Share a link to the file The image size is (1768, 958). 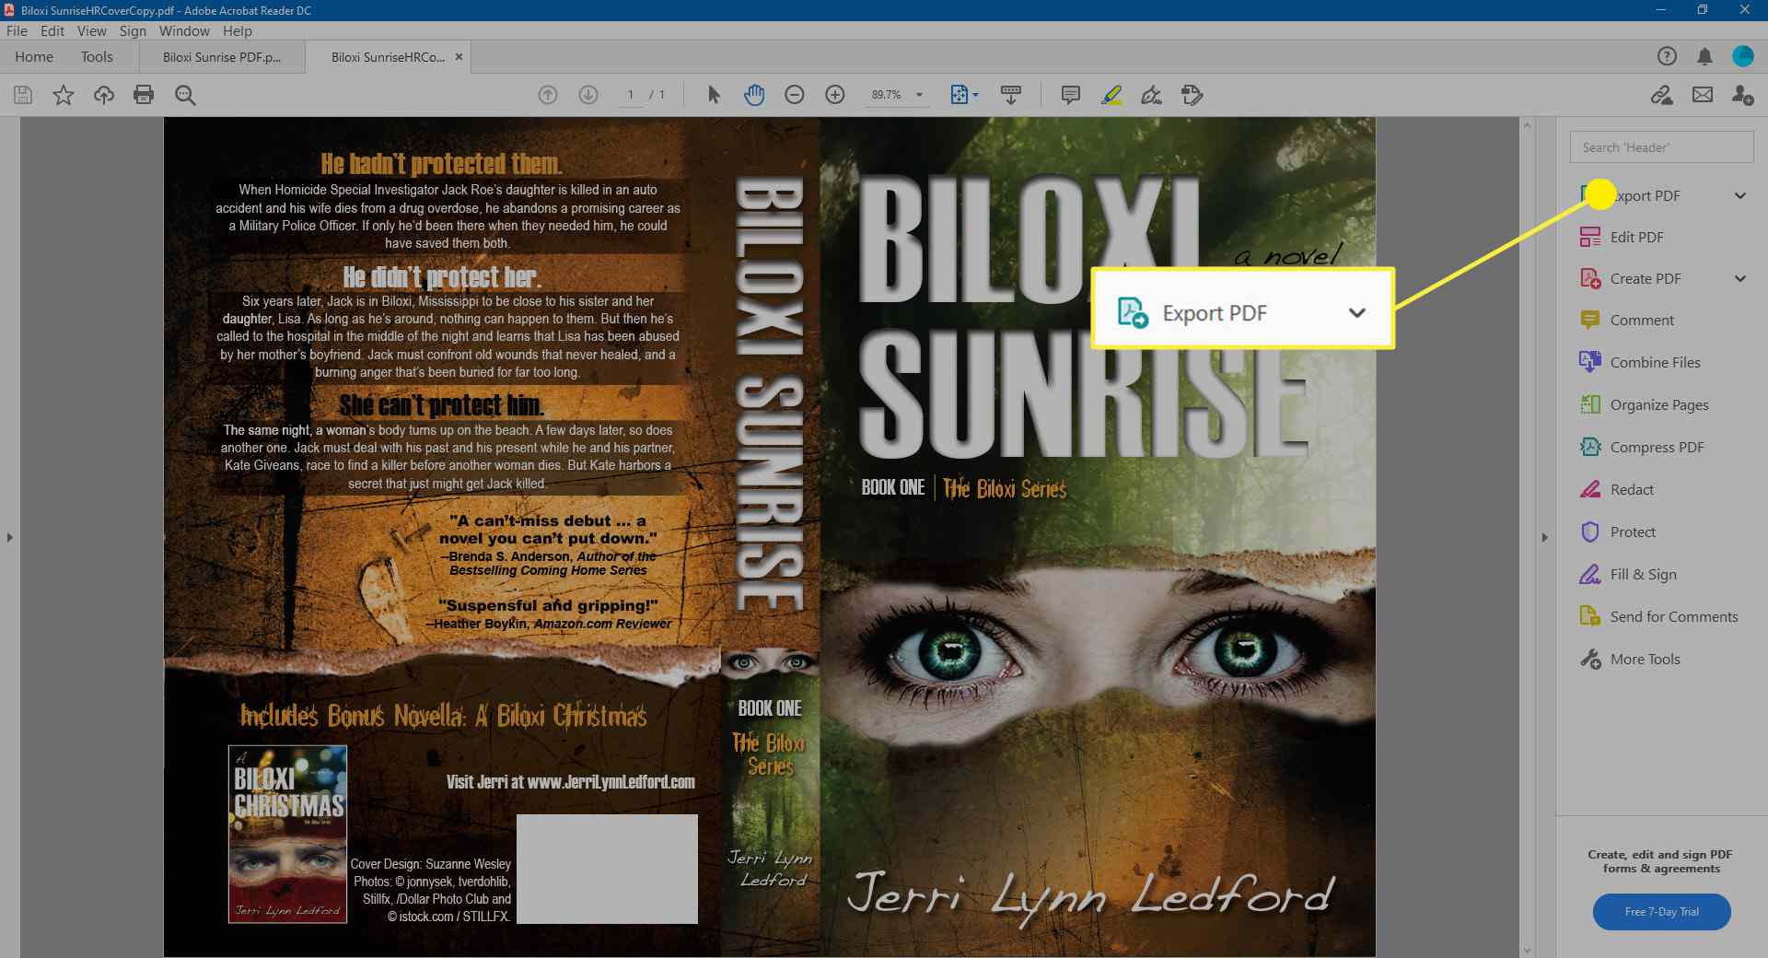[1662, 95]
